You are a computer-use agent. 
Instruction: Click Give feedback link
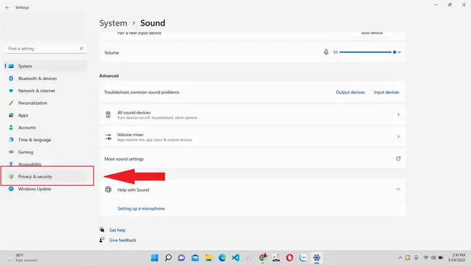click(x=122, y=240)
